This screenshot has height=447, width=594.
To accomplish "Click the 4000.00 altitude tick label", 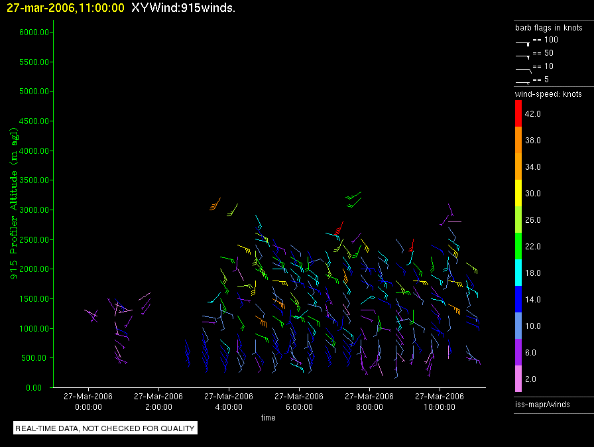I will tap(34, 151).
